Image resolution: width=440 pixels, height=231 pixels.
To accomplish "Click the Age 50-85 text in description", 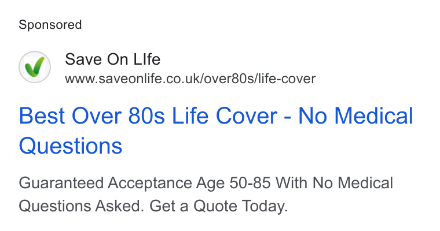I will tap(233, 184).
